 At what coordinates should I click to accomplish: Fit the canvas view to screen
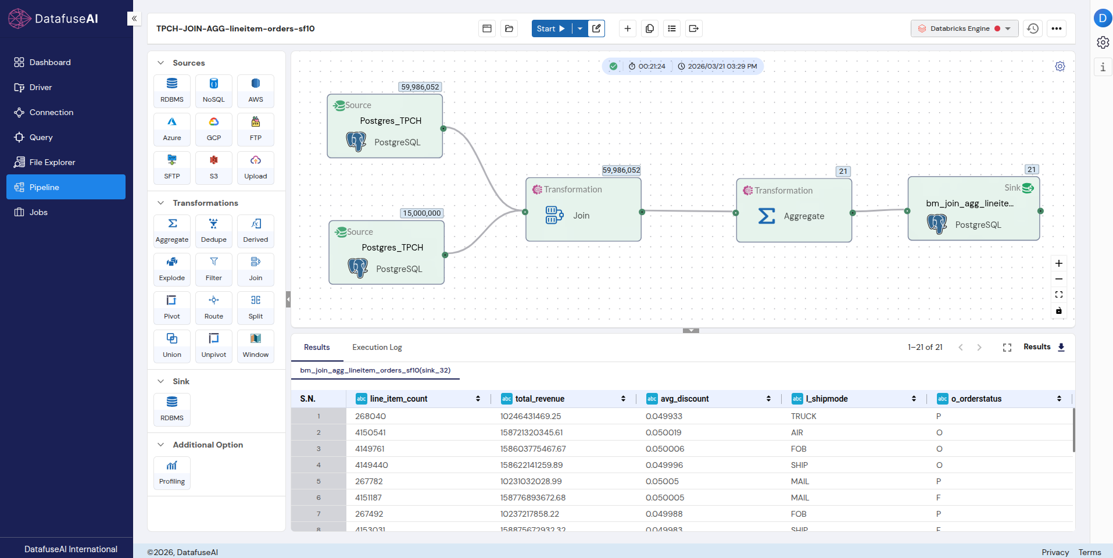pos(1059,295)
